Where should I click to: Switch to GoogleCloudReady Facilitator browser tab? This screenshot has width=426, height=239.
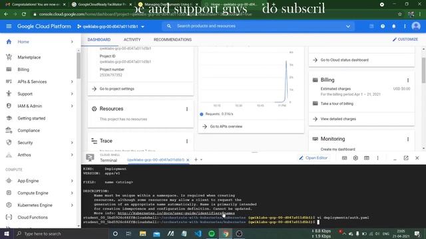click(x=102, y=5)
